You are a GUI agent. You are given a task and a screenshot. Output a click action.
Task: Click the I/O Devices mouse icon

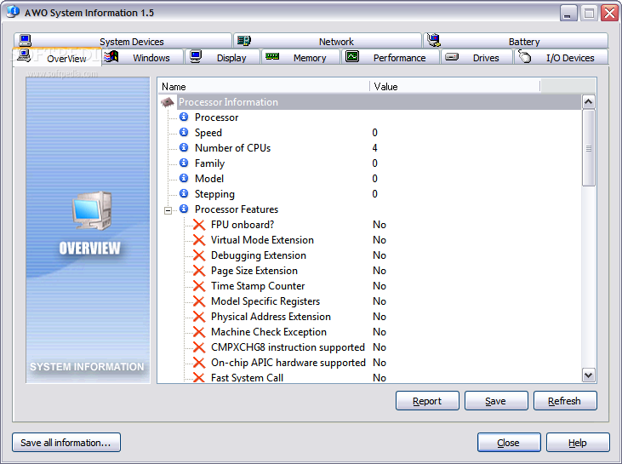pyautogui.click(x=524, y=57)
